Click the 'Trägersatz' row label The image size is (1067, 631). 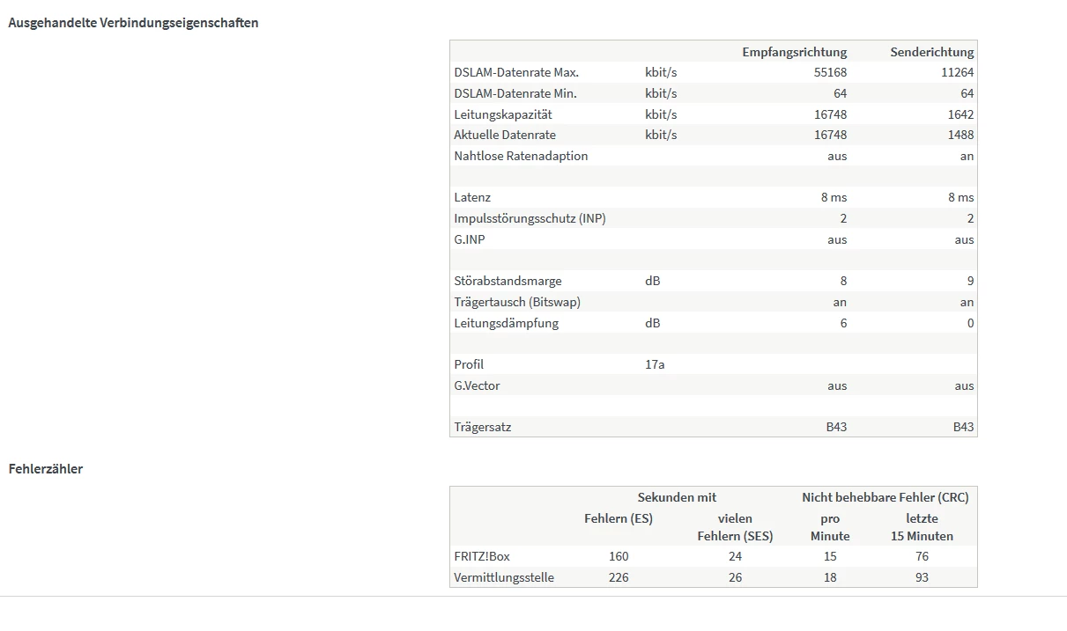483,427
